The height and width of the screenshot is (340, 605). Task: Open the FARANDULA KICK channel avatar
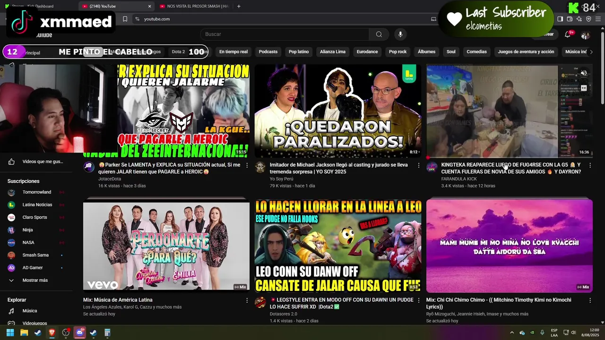(432, 167)
